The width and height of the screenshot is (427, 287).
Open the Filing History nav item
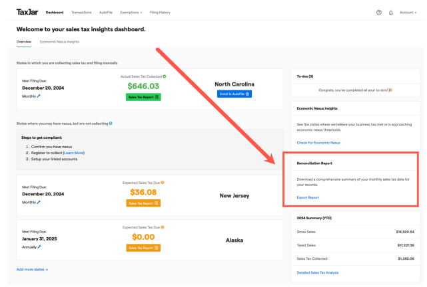tap(160, 13)
